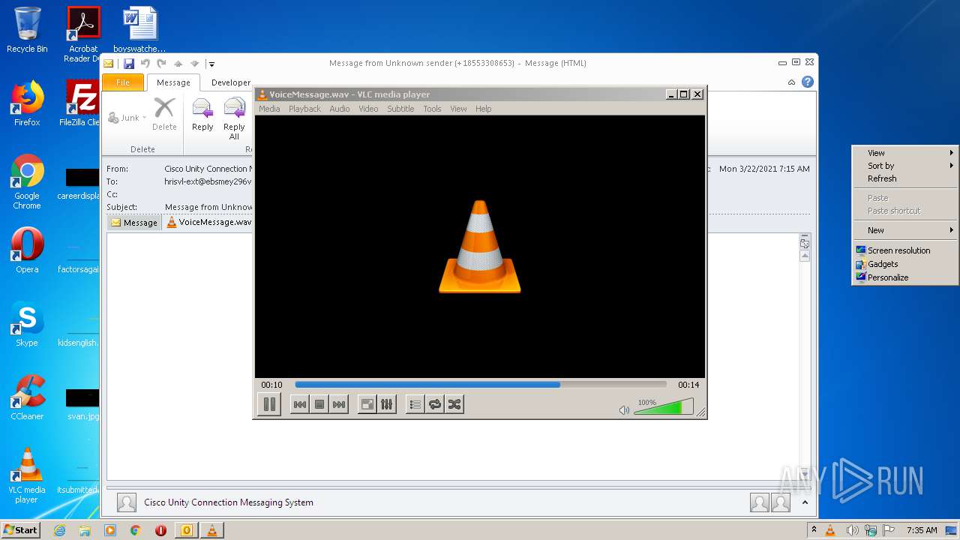Select the Google Chrome desktop icon
The height and width of the screenshot is (540, 960).
(x=27, y=181)
